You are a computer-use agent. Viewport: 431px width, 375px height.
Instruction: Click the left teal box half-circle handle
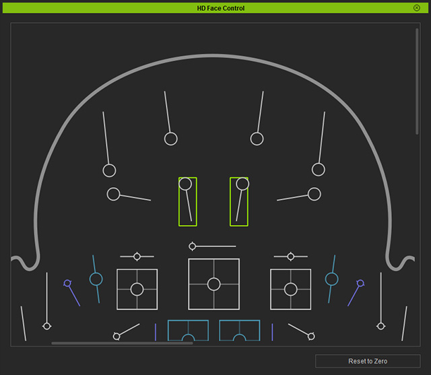point(189,338)
